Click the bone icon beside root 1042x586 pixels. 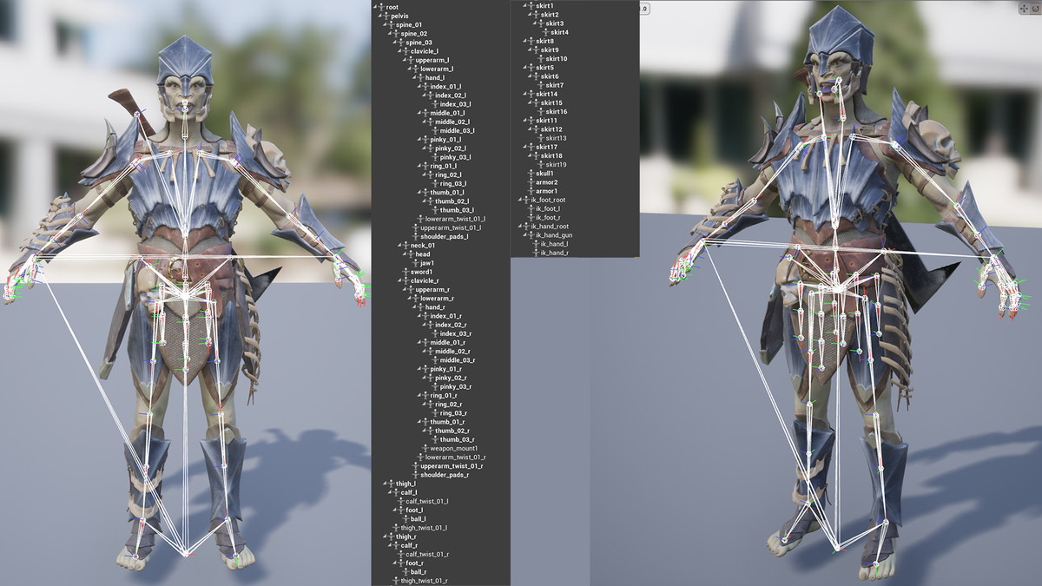(381, 8)
